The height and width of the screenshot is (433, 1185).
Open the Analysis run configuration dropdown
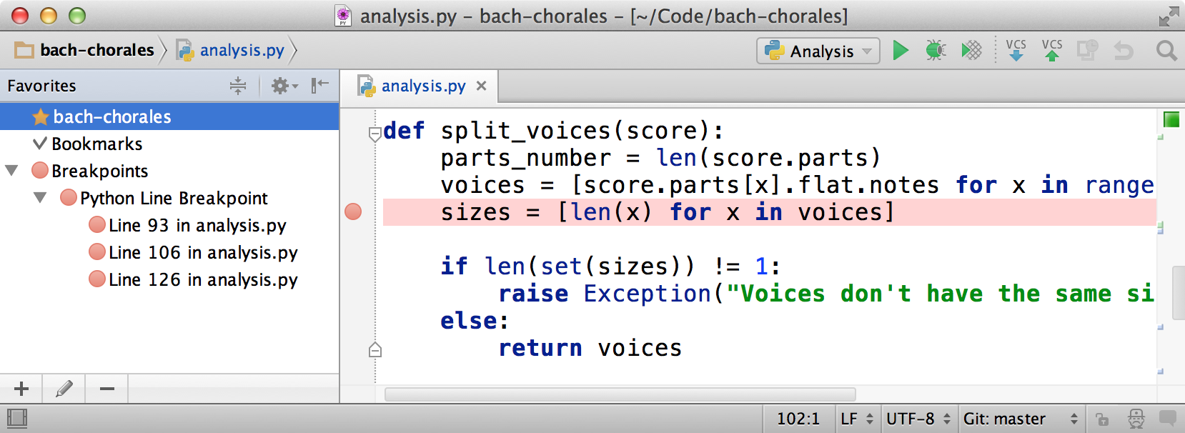point(818,51)
